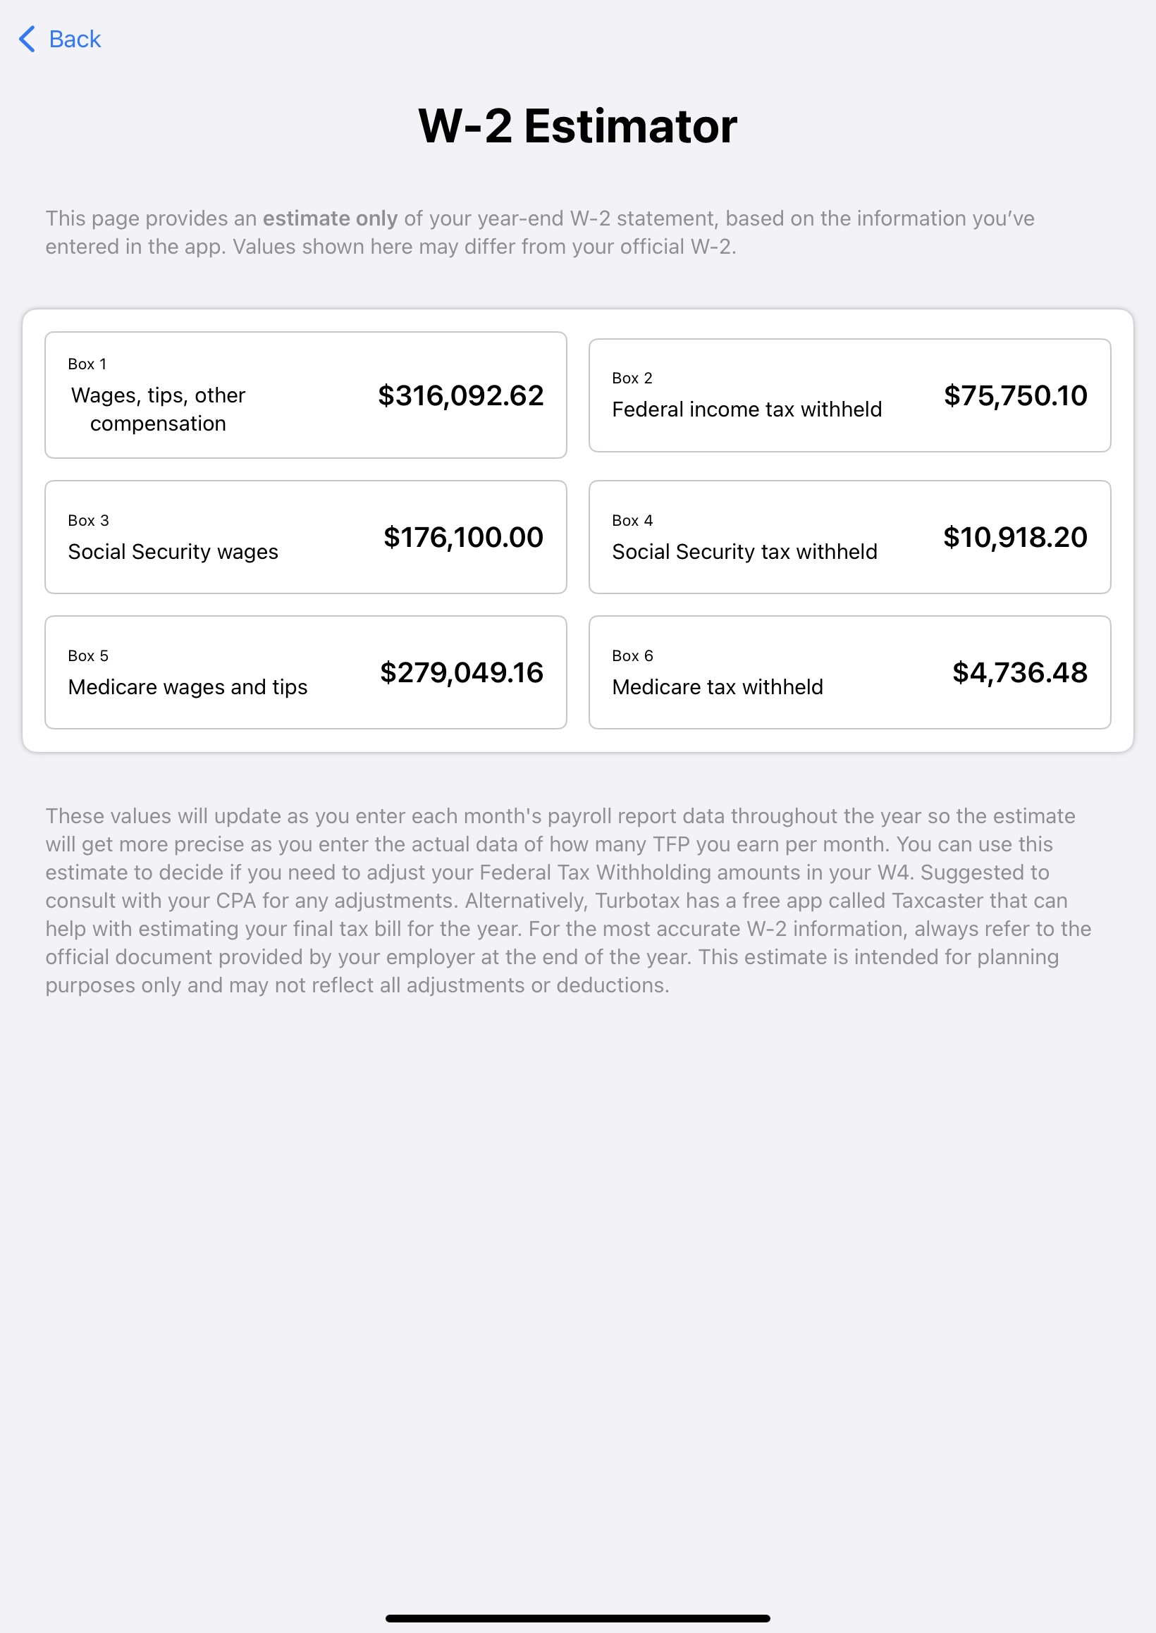This screenshot has width=1156, height=1633.
Task: Select the Box 5 Medicare wages card
Action: pyautogui.click(x=306, y=672)
